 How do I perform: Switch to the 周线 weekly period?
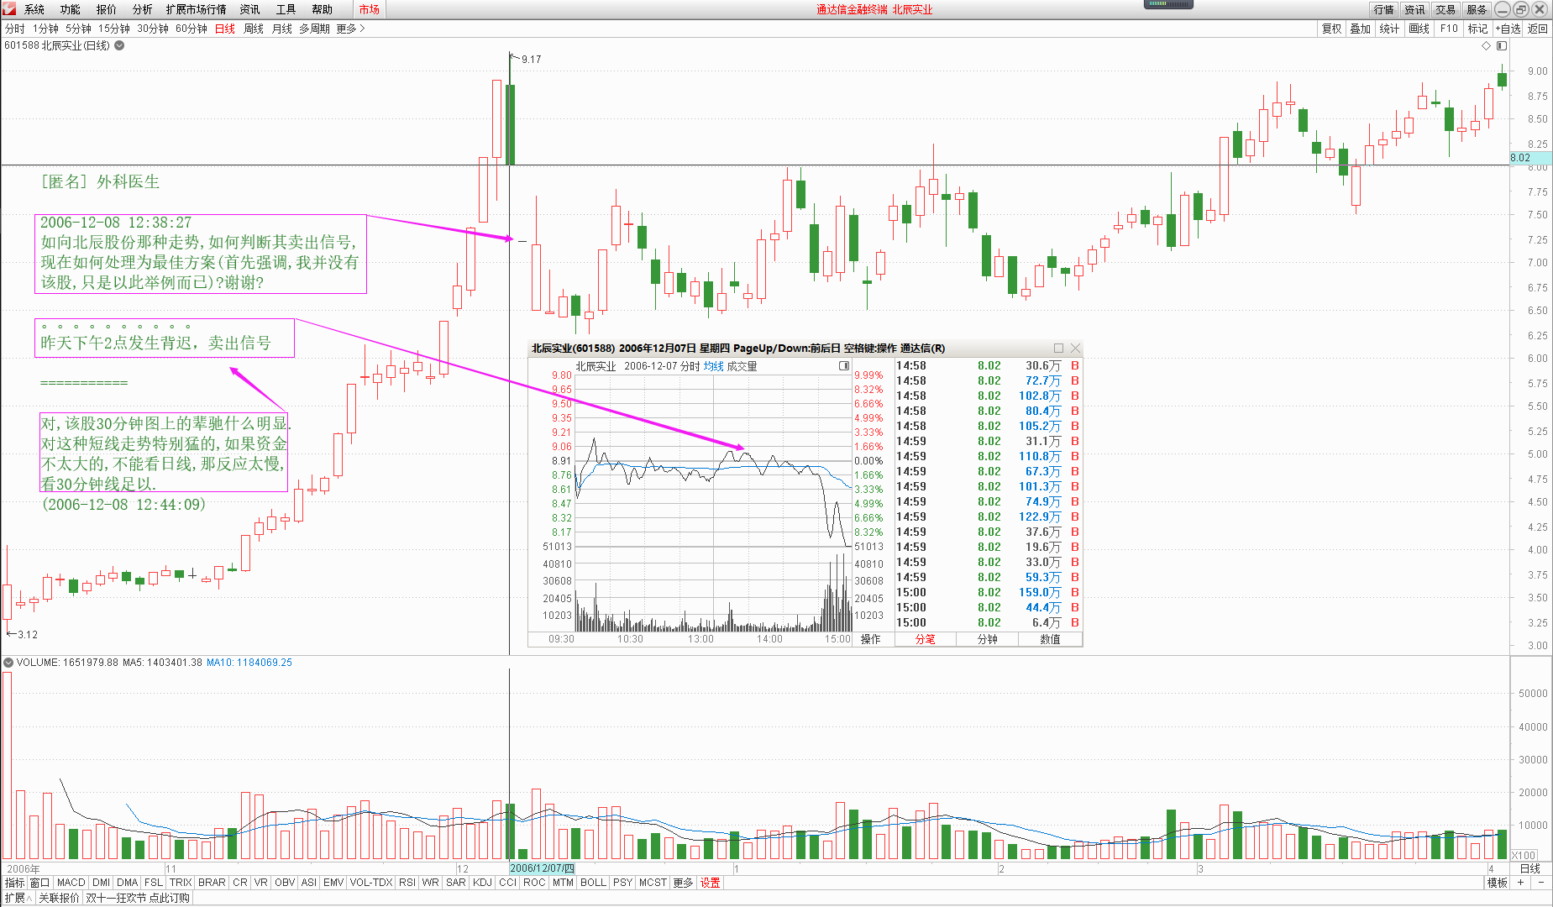(x=253, y=29)
